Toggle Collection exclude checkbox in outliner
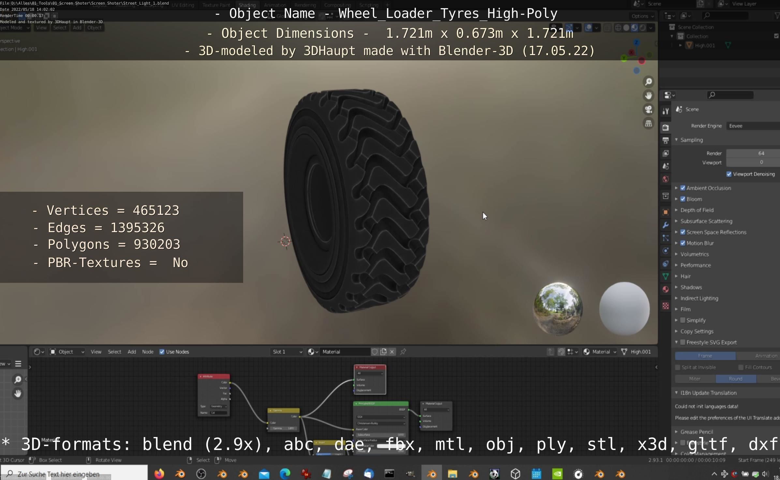The image size is (780, 480). [x=776, y=36]
